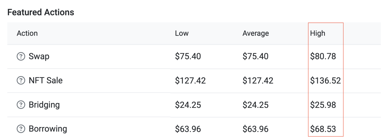386x139 pixels.
Task: Select the NFT Sale high value $136.52
Action: (325, 81)
